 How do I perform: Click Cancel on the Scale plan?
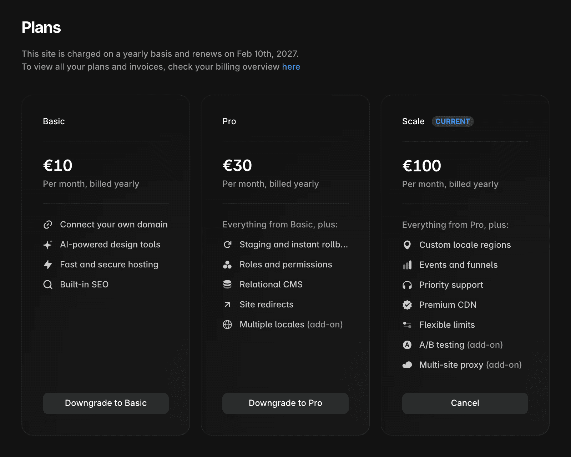(464, 403)
